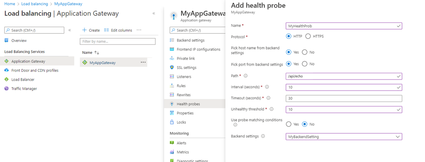The width and height of the screenshot is (425, 162).
Task: Click the Traffic Manager icon
Action: click(6, 88)
